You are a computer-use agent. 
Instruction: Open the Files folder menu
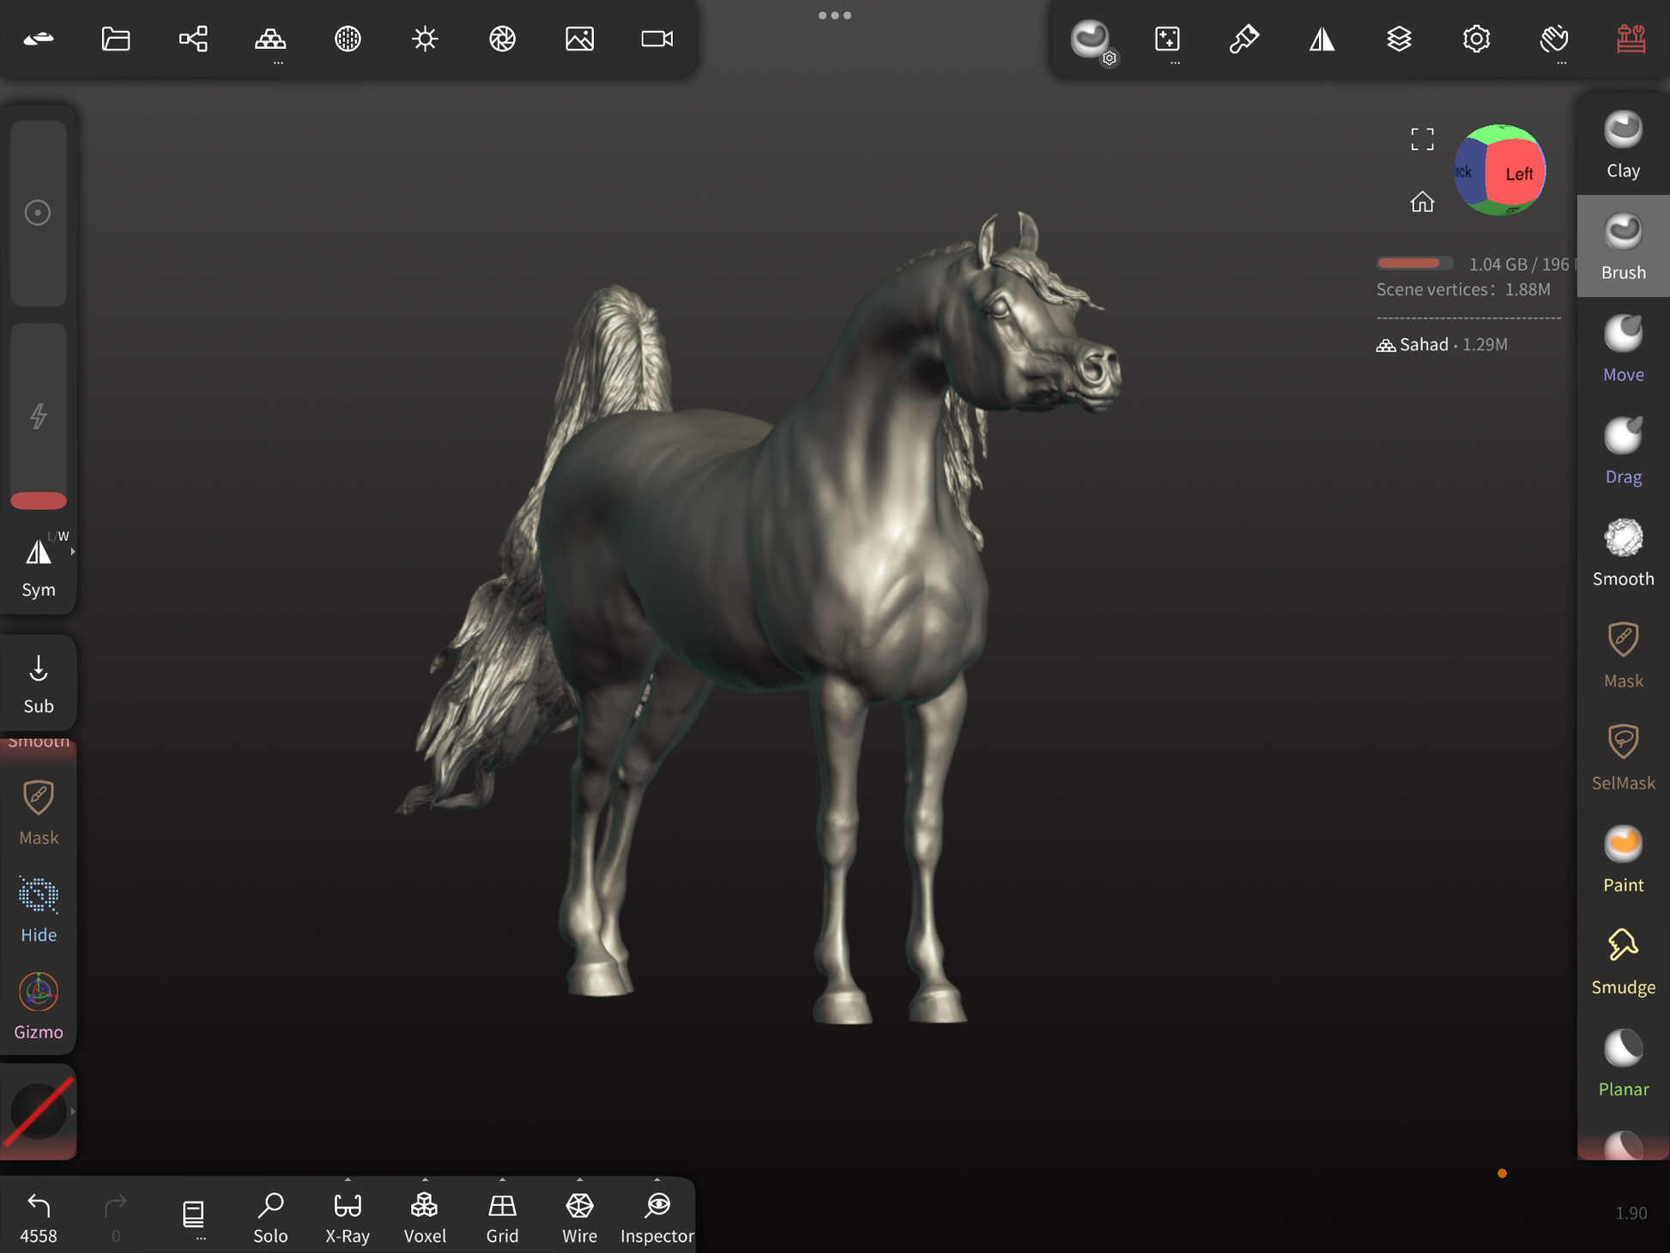click(x=116, y=39)
